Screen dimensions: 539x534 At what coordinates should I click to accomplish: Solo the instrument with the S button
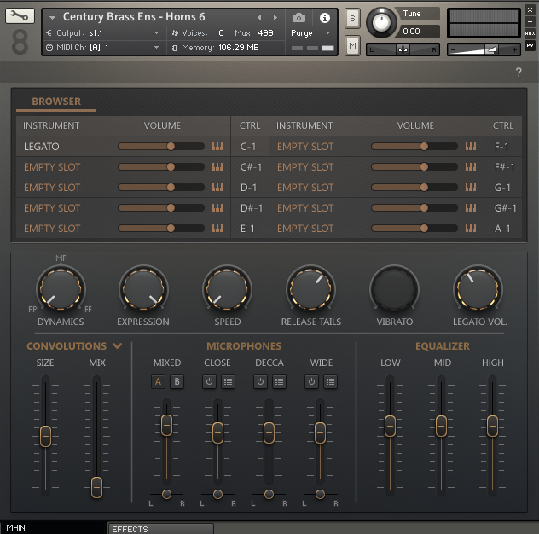pos(352,18)
